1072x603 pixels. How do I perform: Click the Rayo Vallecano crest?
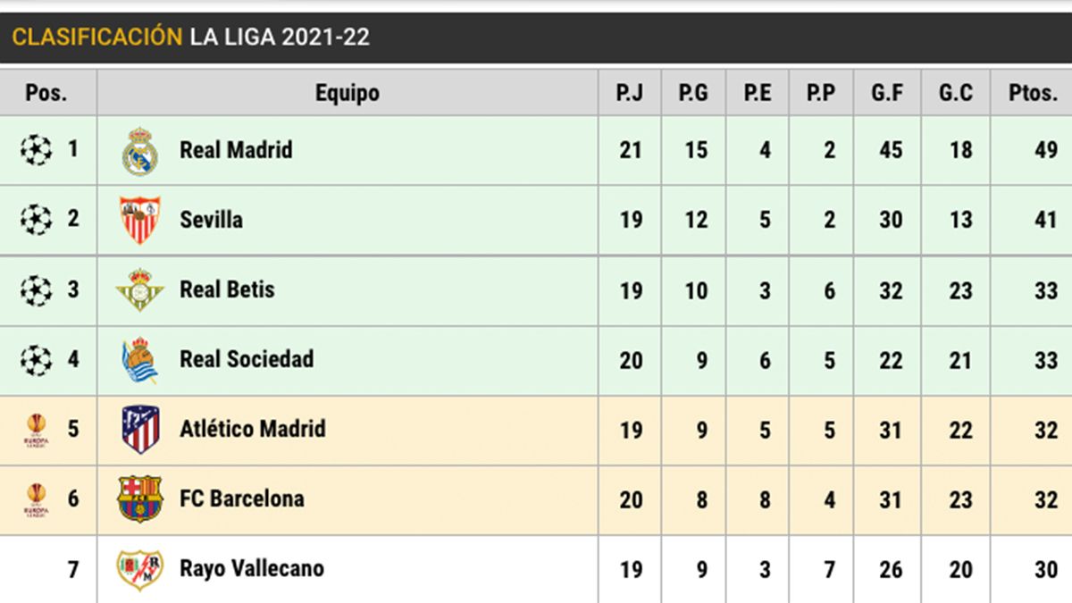140,569
